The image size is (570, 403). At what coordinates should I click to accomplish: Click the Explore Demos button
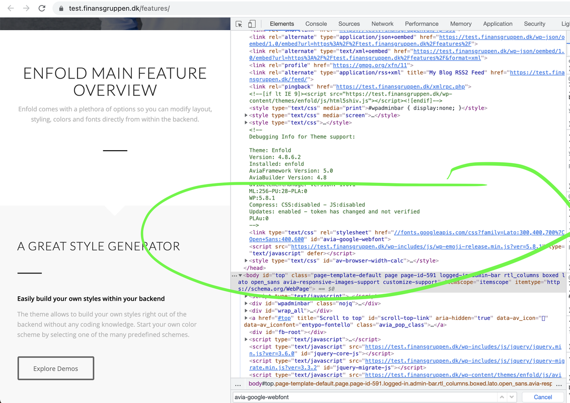pos(55,368)
